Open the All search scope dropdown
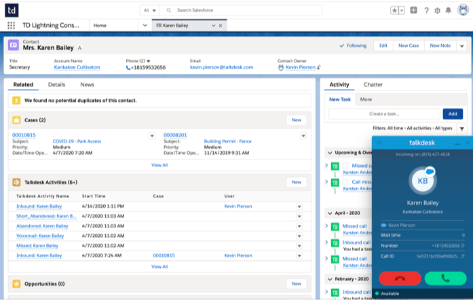Screen dimensions: 473x300 click(149, 10)
